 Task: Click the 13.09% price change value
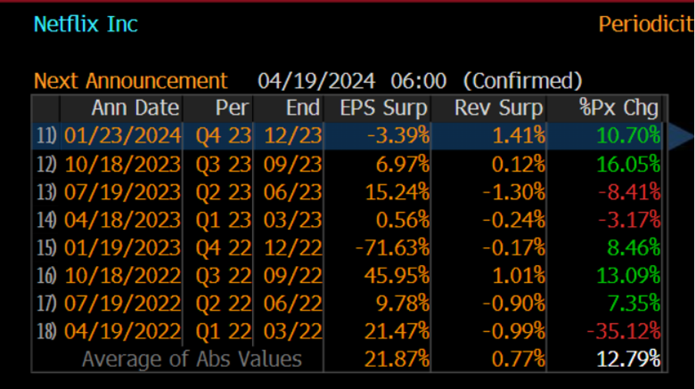[629, 276]
